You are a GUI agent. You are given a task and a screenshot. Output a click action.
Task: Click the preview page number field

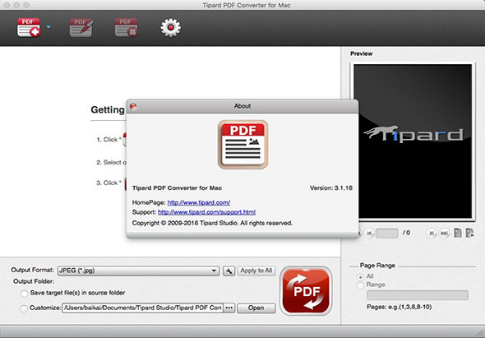(386, 233)
